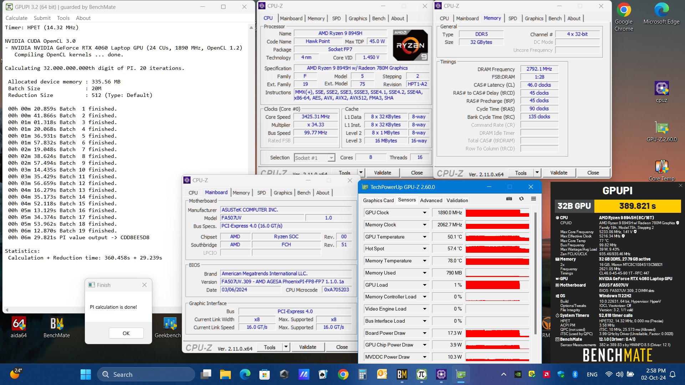The height and width of the screenshot is (385, 685).
Task: Expand the Board Power Draw sensor dropdown
Action: tap(425, 333)
